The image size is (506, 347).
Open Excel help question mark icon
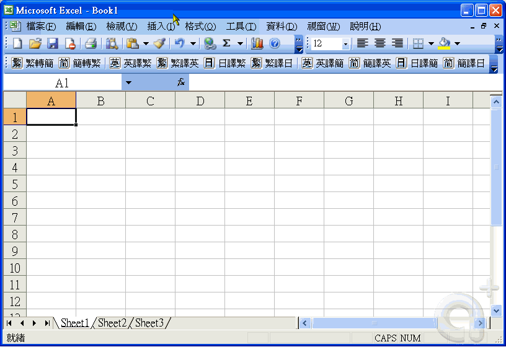click(275, 43)
